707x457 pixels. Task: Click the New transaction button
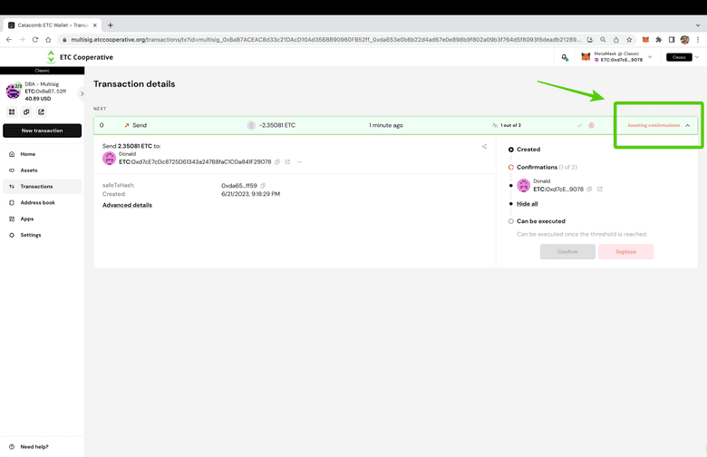tap(42, 131)
